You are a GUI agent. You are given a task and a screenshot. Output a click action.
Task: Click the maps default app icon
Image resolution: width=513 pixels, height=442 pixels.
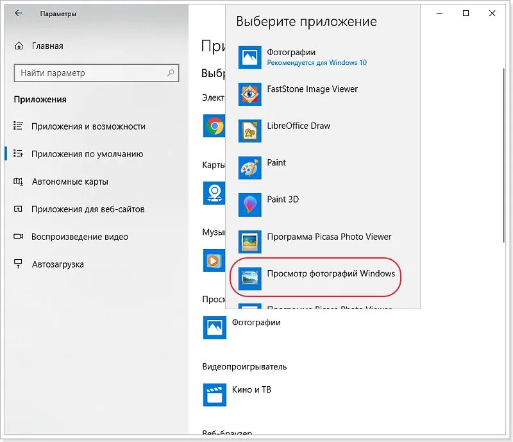(214, 193)
